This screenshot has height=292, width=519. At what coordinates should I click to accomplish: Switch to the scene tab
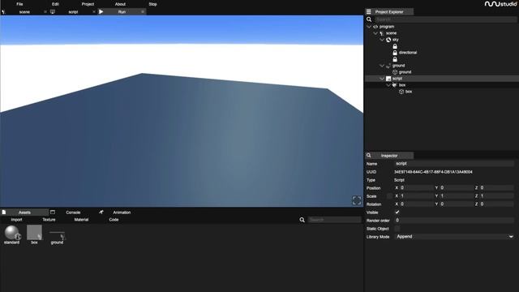[x=24, y=12]
